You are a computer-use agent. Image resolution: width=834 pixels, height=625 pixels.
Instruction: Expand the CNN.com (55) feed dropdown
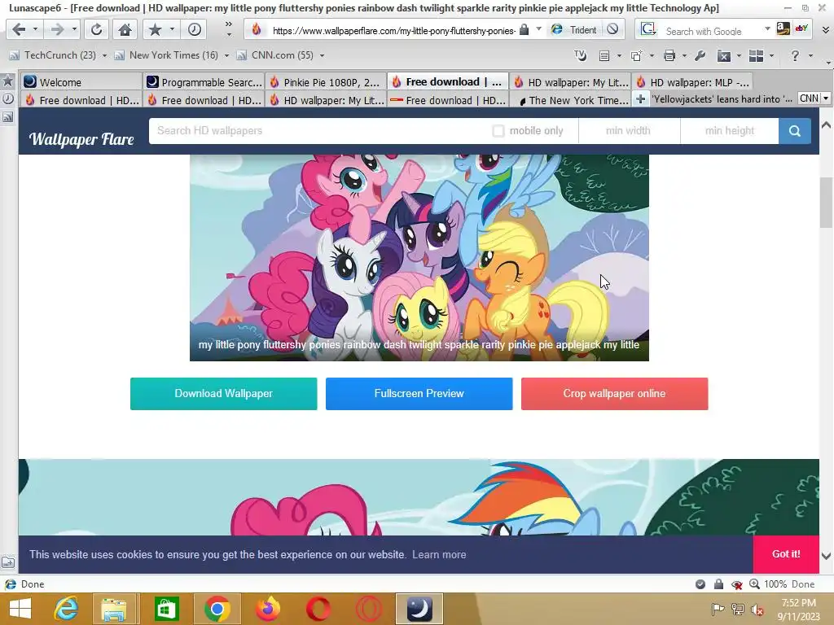[x=322, y=55]
